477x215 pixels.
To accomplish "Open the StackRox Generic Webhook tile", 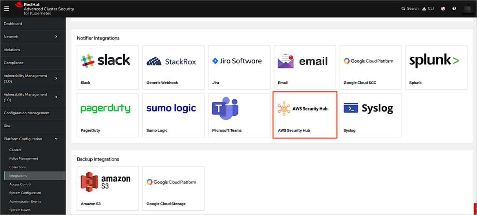I will 174,67.
